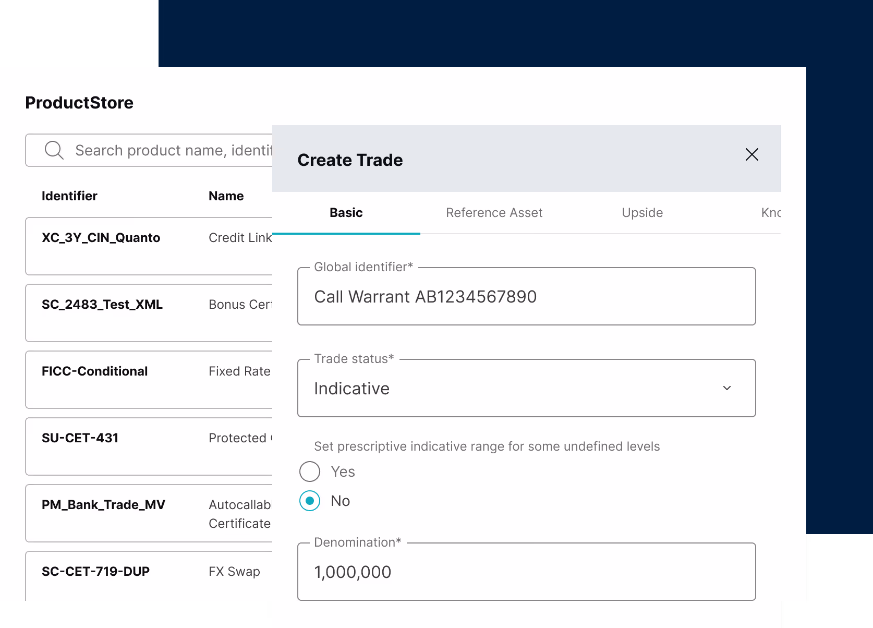Open the Trade status dropdown

point(526,388)
